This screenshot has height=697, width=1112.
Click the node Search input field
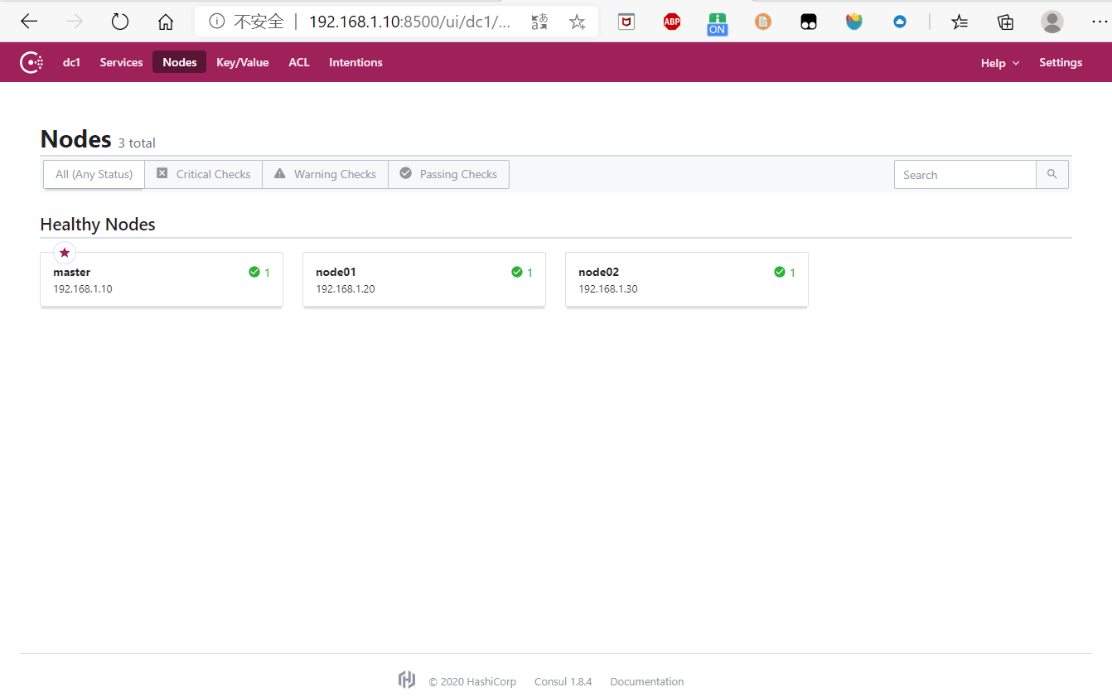point(965,175)
